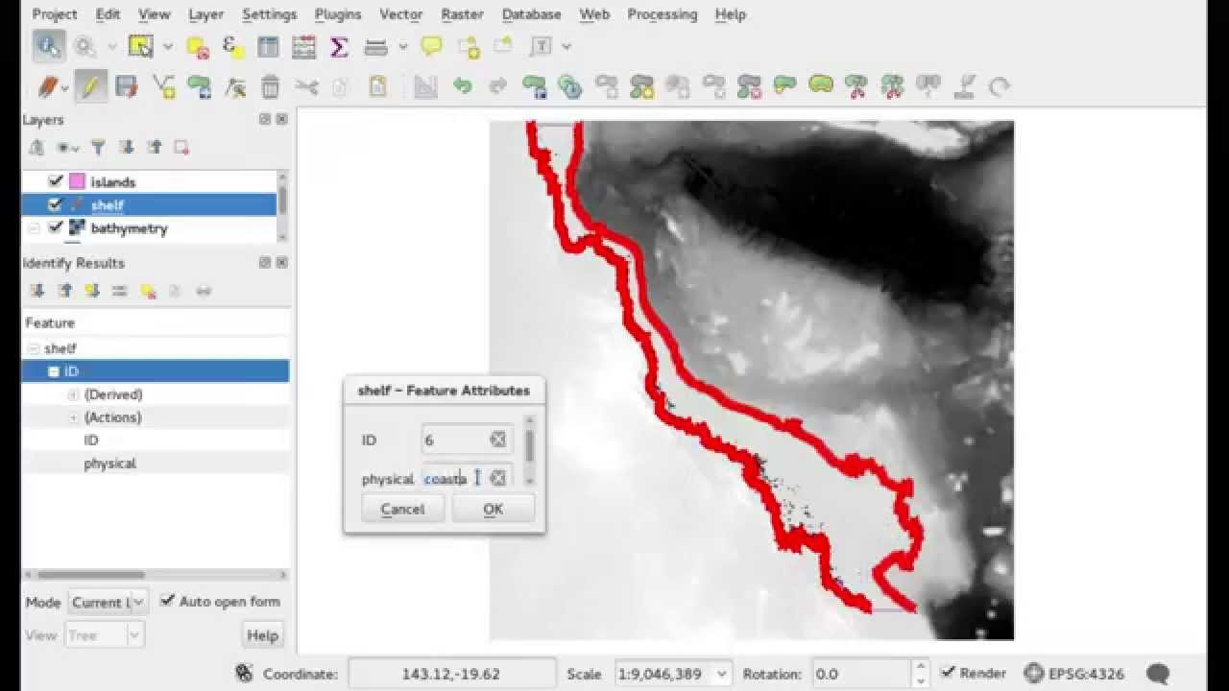Select the Move Feature tool
1229x691 pixels.
coord(199,87)
